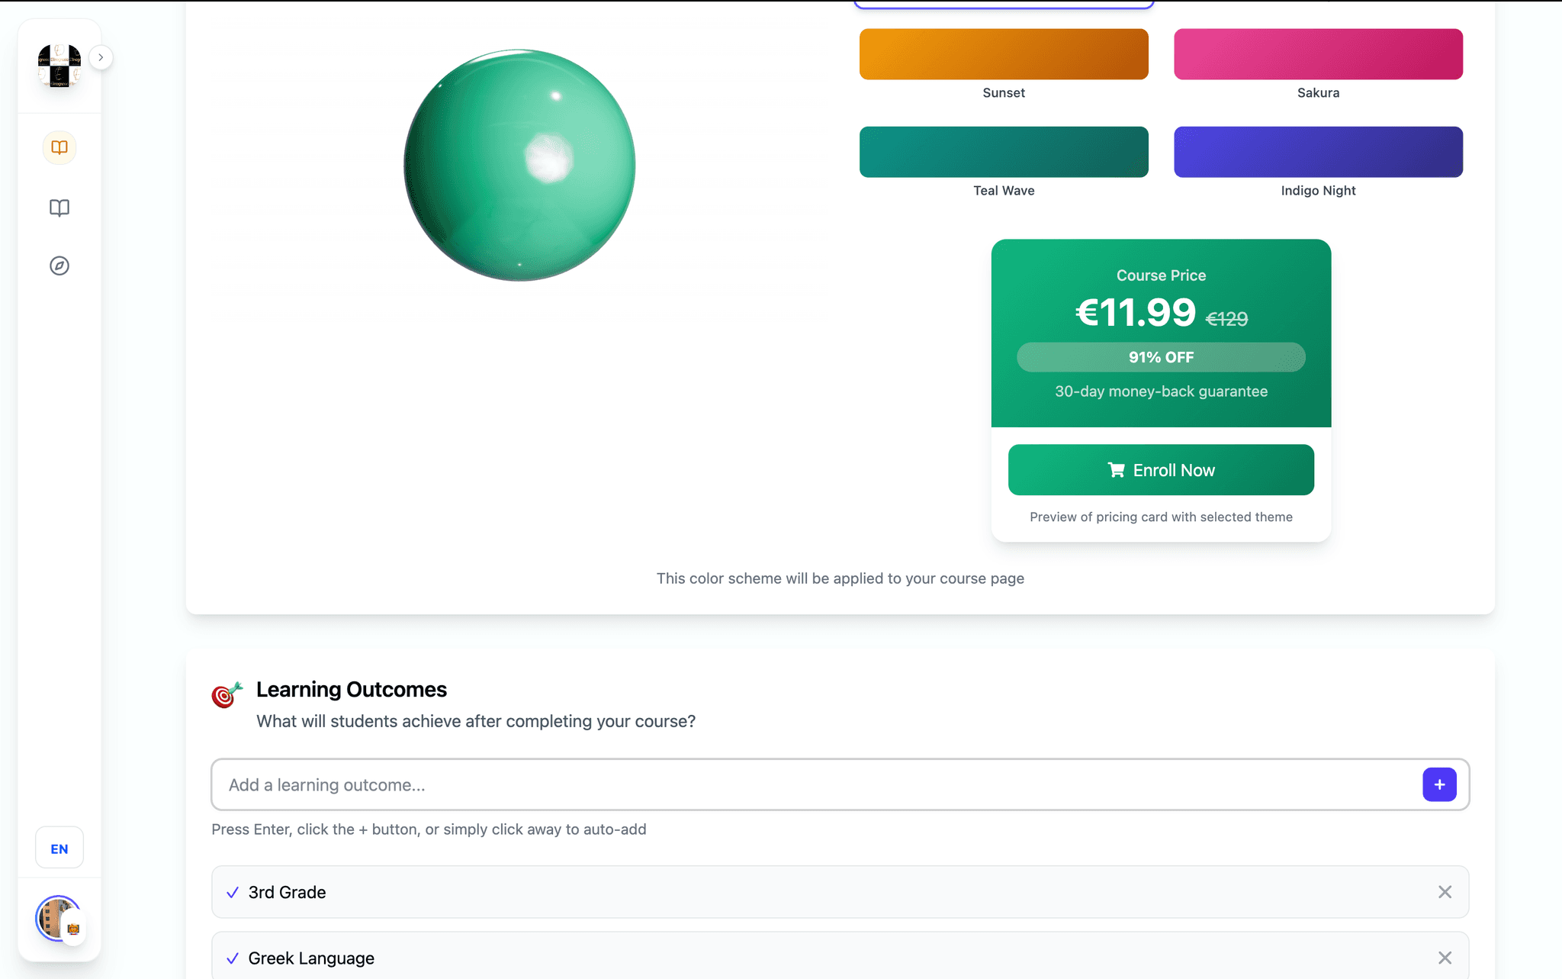Click the 3rd Grade outcome row
Viewport: 1562px width, 979px height.
[763, 892]
